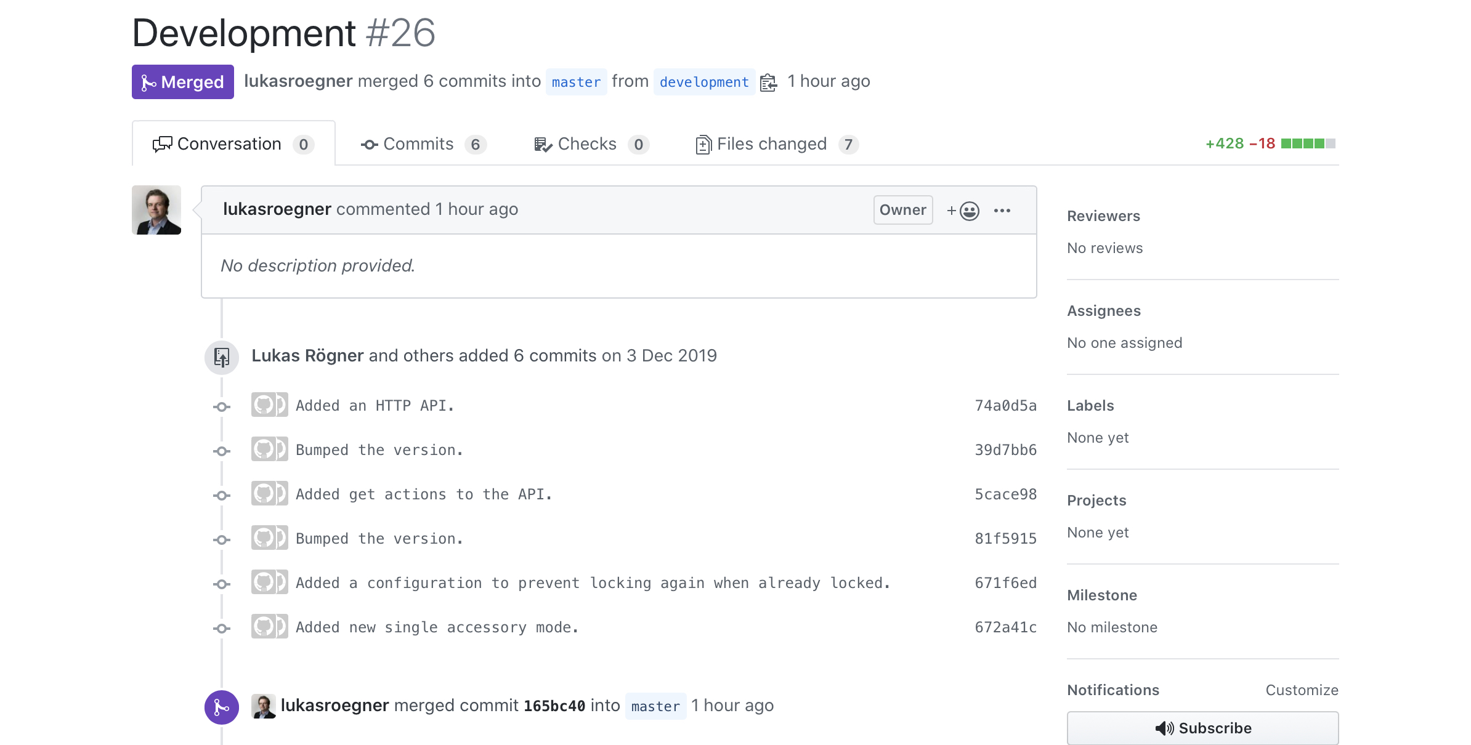Click the purple merge event icon in the timeline

click(222, 707)
